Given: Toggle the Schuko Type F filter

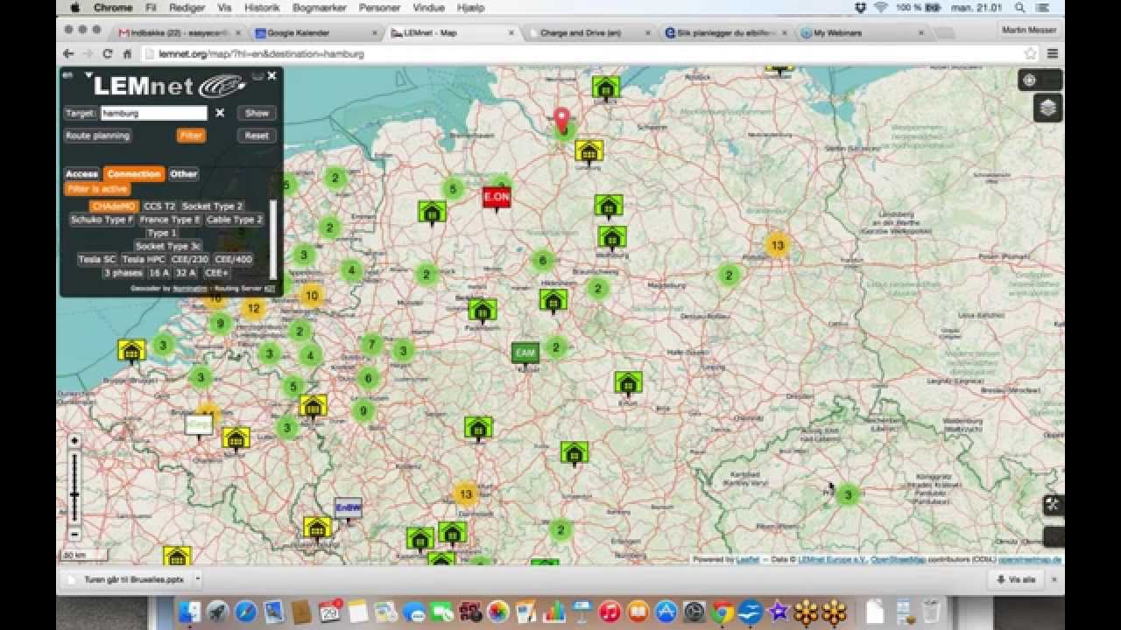Looking at the screenshot, I should [102, 220].
